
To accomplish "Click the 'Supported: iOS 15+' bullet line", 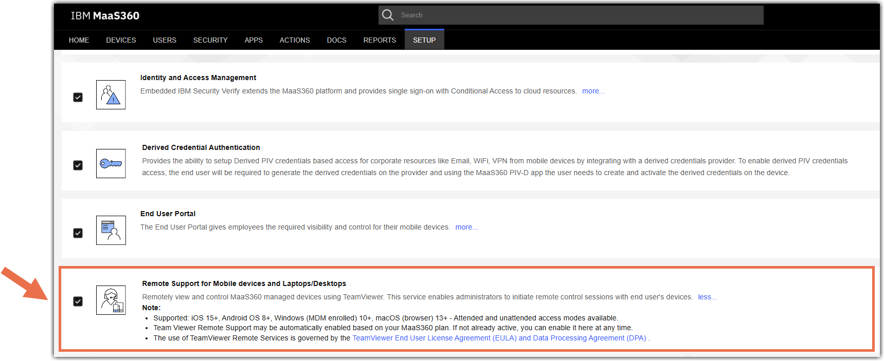I will (386, 318).
